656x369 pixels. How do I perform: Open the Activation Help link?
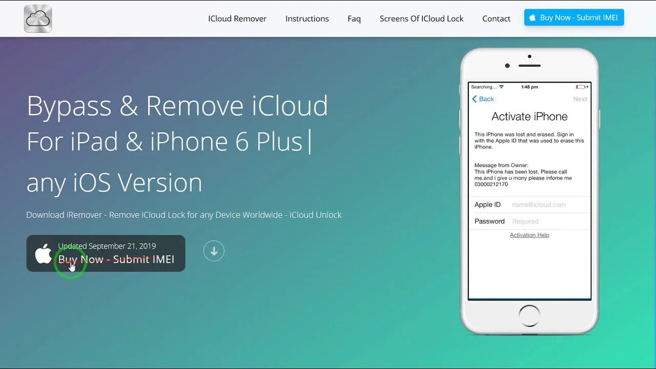point(529,235)
